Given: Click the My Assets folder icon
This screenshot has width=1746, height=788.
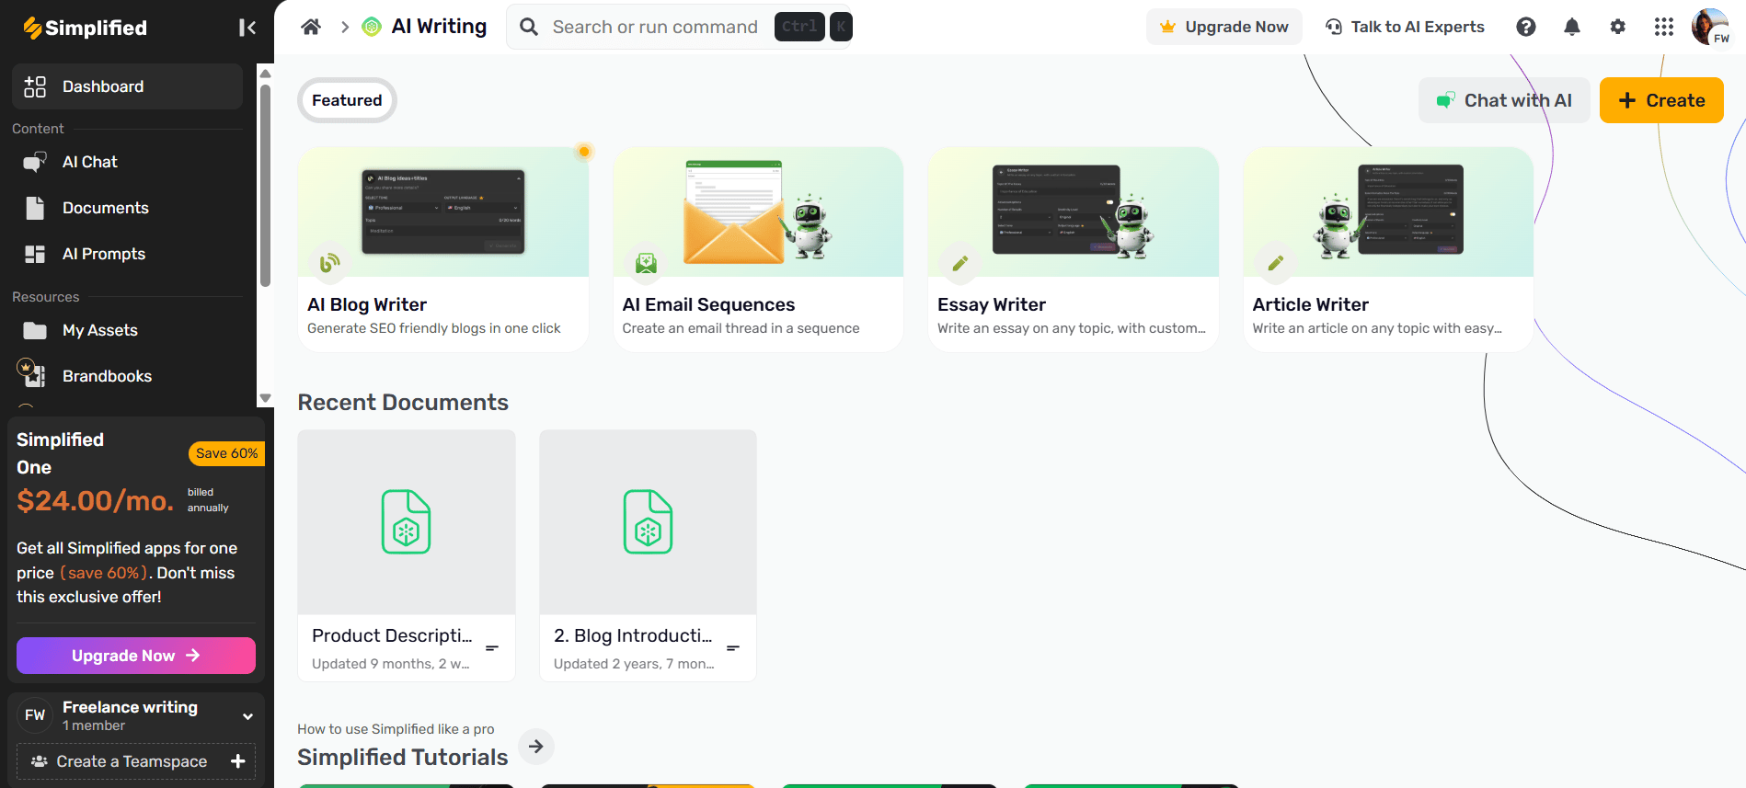Looking at the screenshot, I should coord(35,330).
